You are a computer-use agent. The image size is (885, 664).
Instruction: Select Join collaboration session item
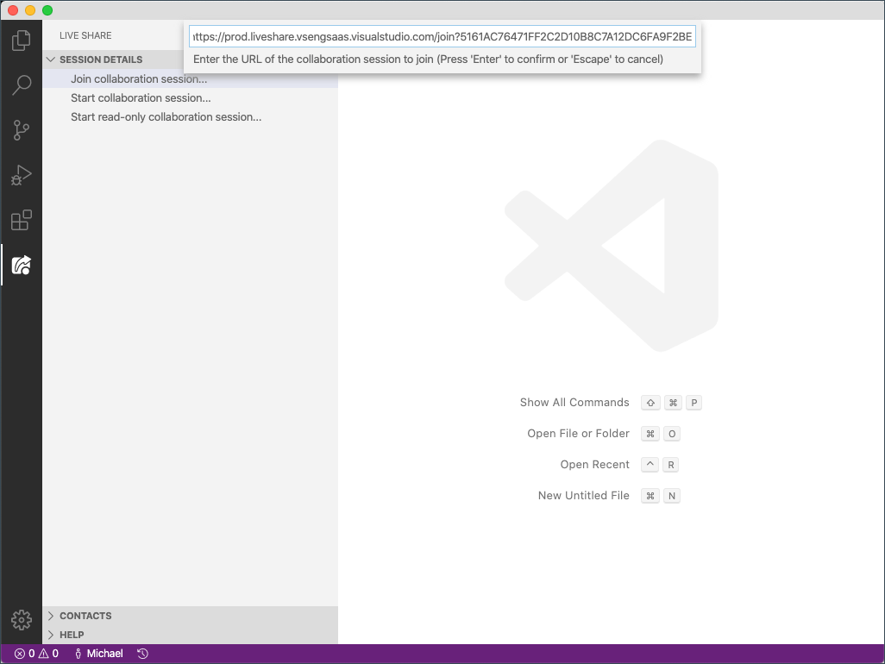(x=191, y=79)
